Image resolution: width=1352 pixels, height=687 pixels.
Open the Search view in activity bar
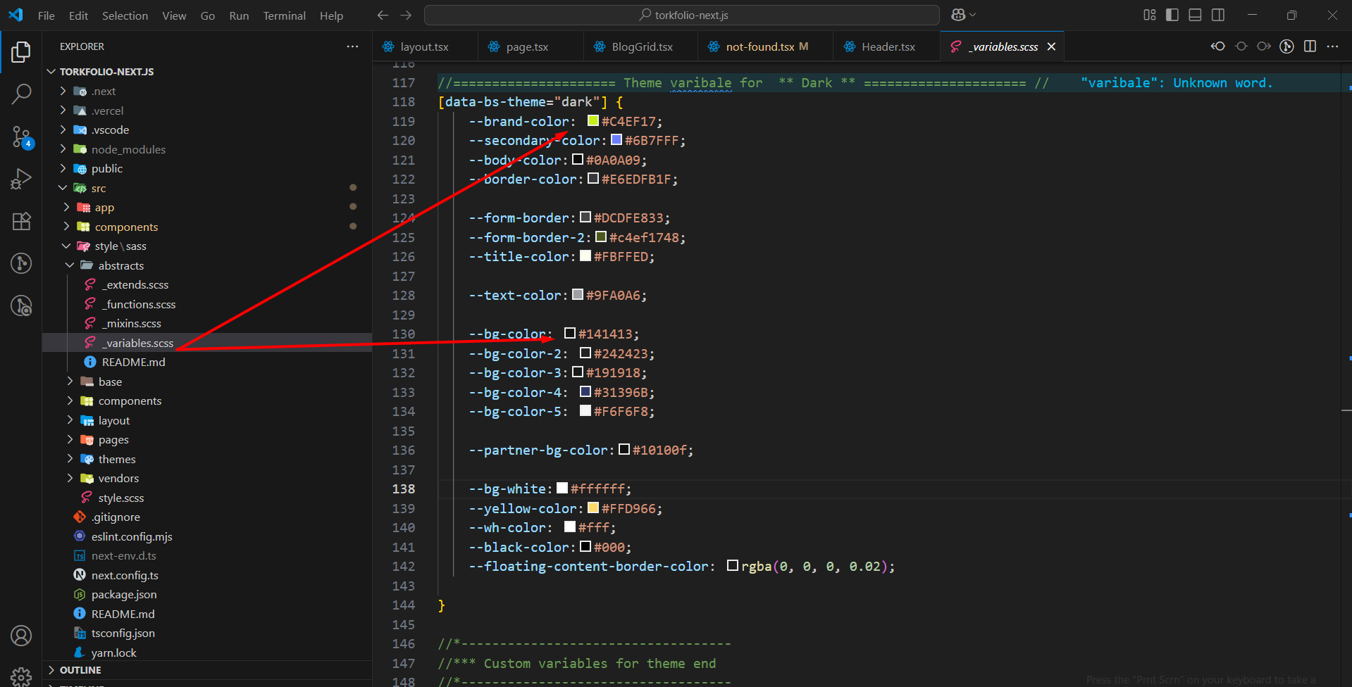(21, 94)
